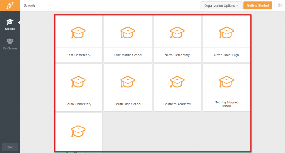
Task: Click River Junior High graduation cap icon
Action: pos(226,32)
